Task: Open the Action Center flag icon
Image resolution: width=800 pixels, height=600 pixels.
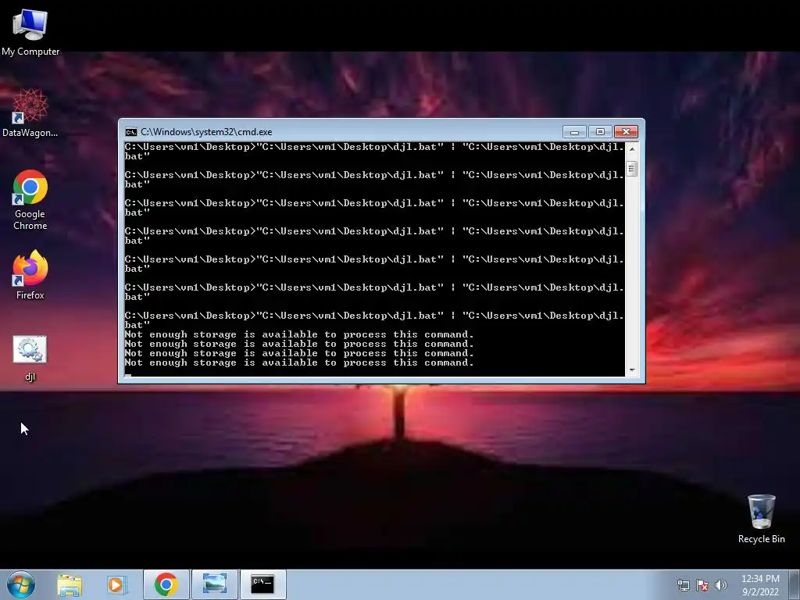Action: click(x=702, y=585)
